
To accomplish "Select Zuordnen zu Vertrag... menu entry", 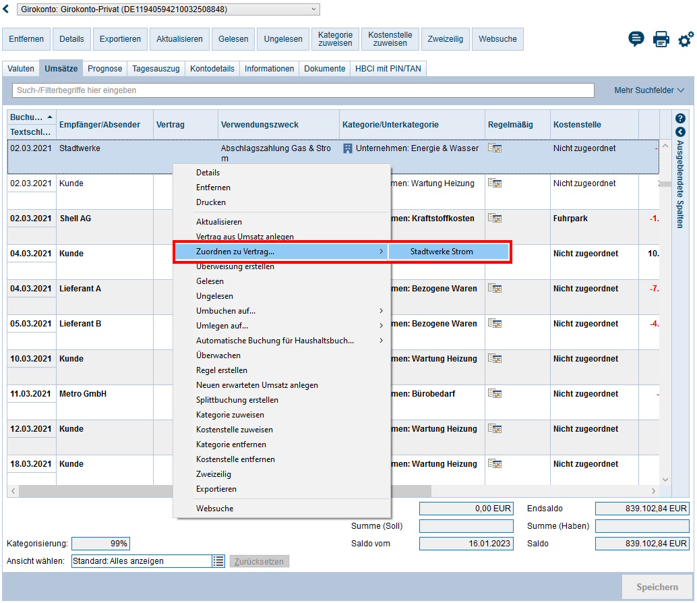I will (x=282, y=252).
